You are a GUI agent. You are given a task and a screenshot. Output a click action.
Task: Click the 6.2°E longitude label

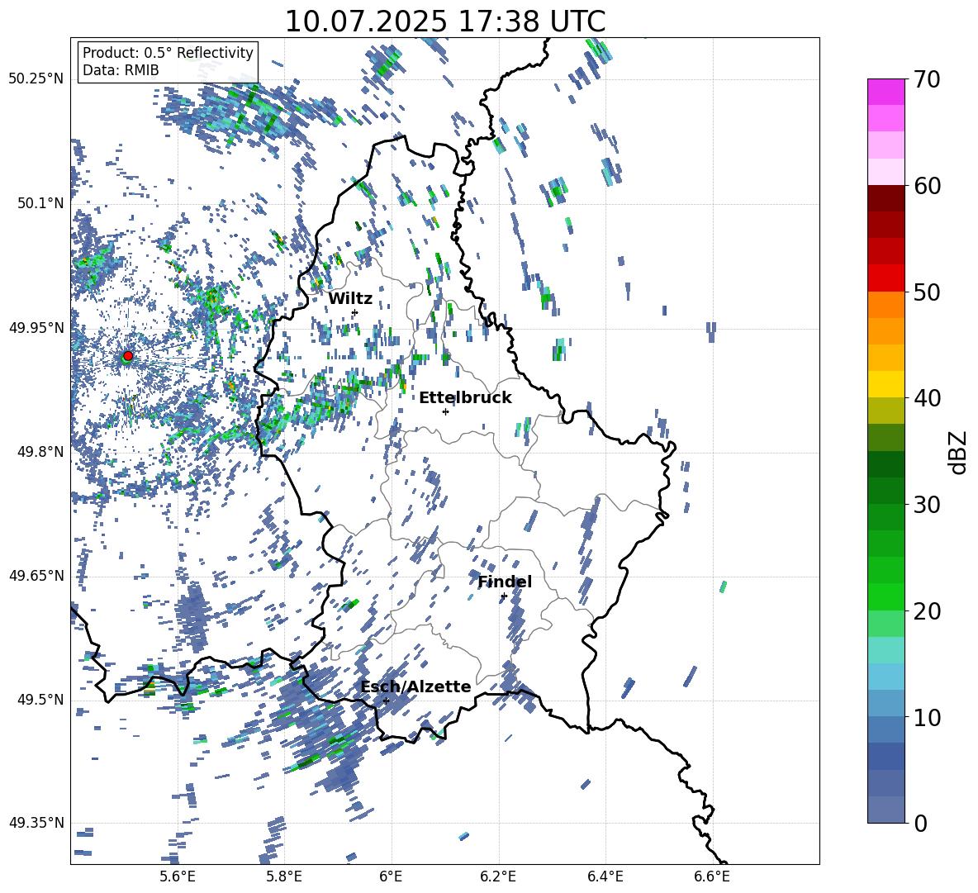pyautogui.click(x=498, y=876)
